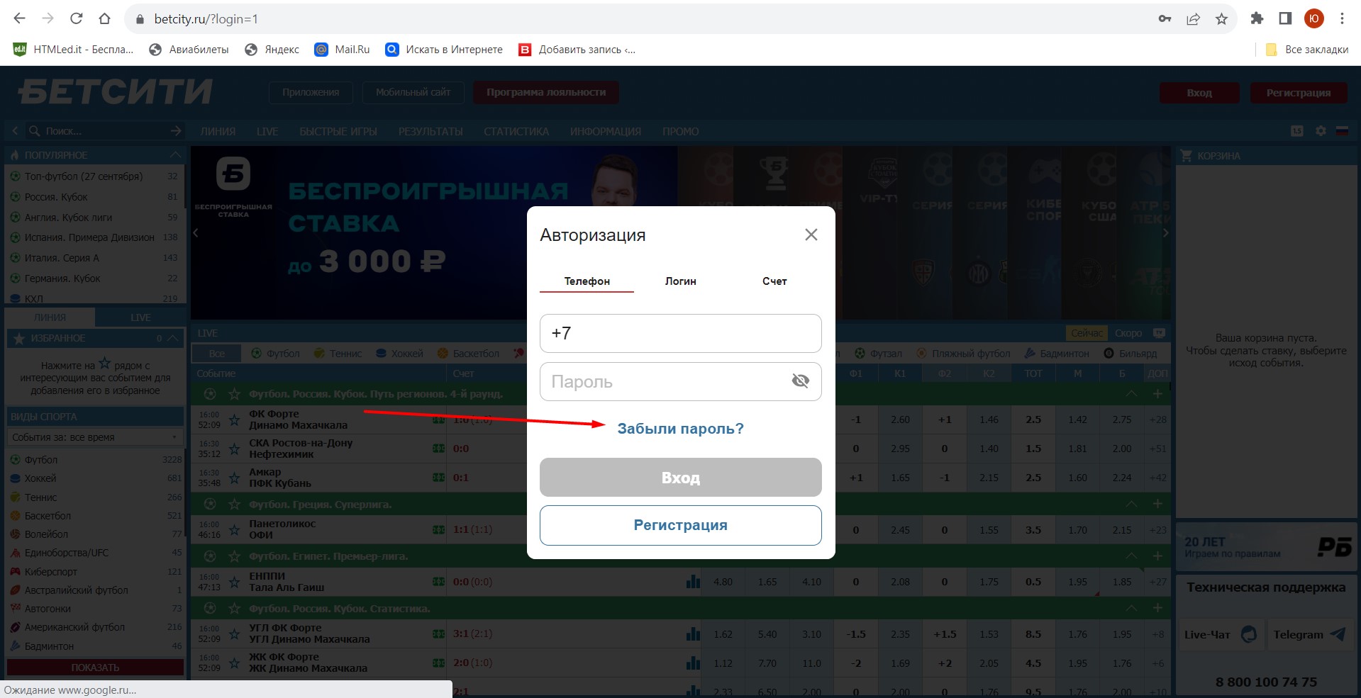This screenshot has height=698, width=1361.
Task: Open the site settings gear icon
Action: 1321,131
